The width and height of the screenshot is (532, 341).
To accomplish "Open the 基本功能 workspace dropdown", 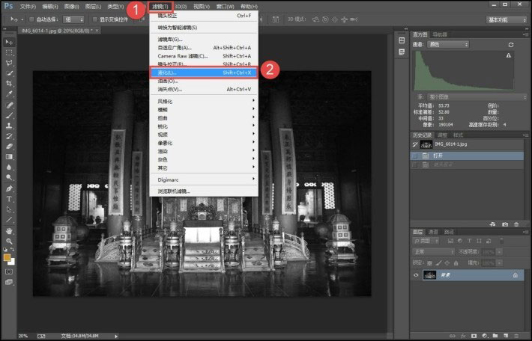I will [506, 20].
